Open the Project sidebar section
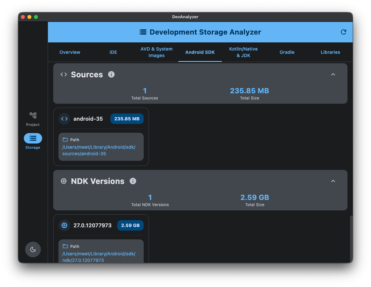The image size is (371, 287). point(33,119)
